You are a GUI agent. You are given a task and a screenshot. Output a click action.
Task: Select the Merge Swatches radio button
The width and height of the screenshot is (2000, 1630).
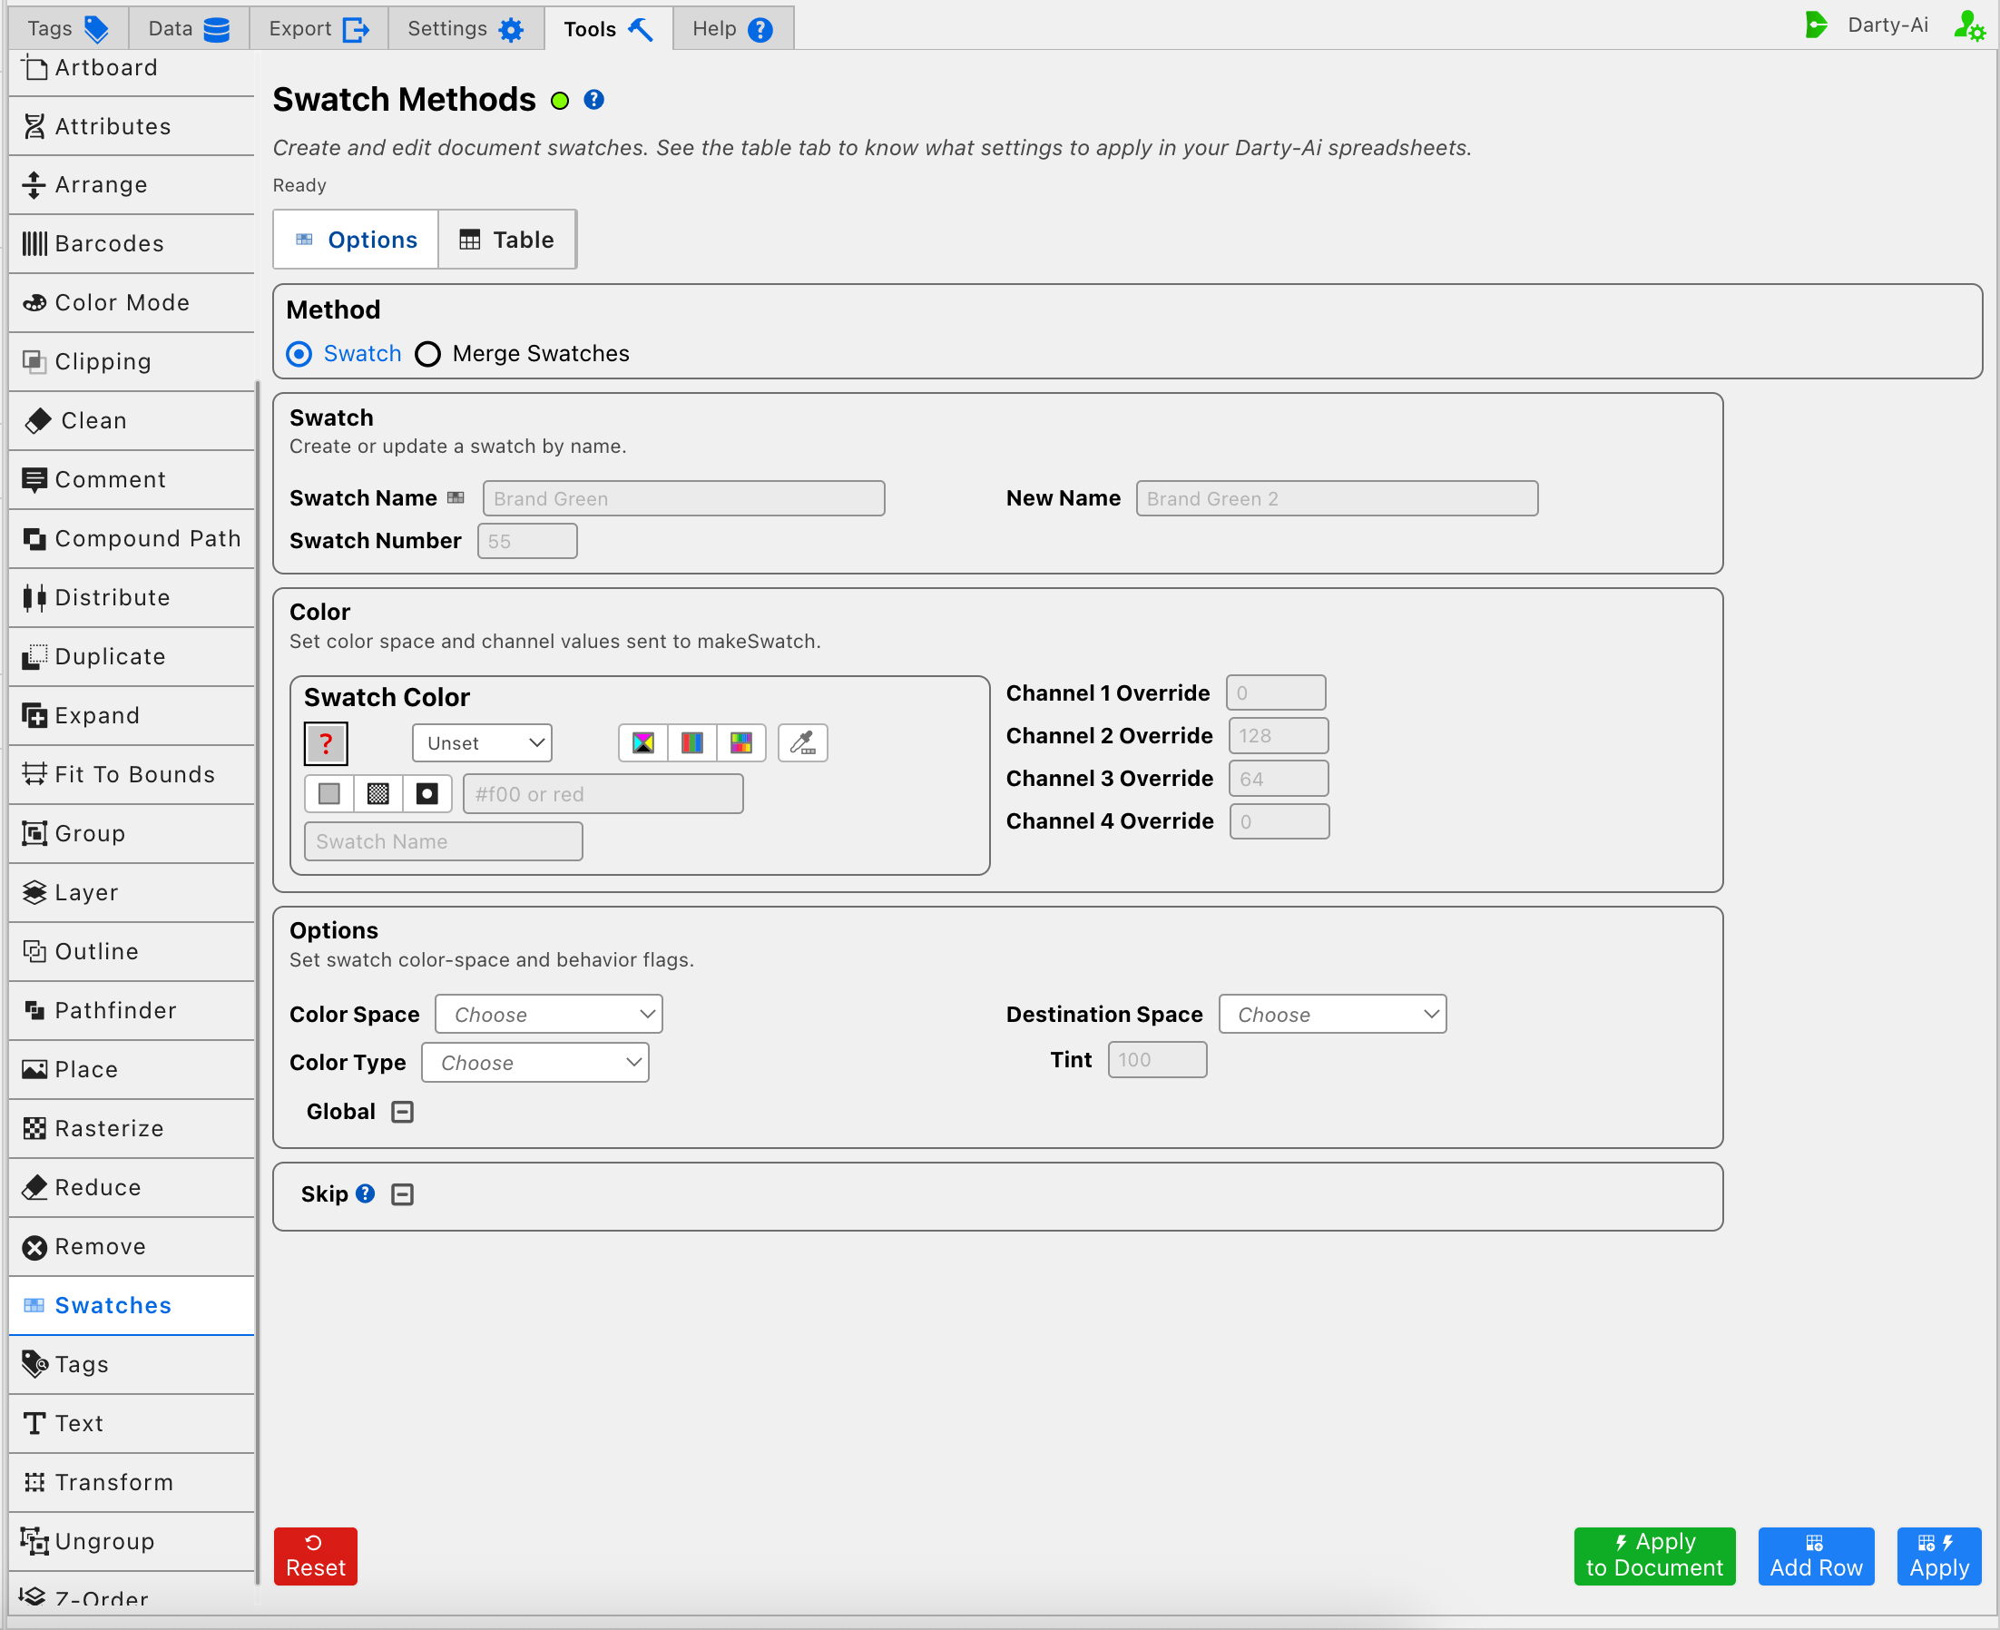click(x=427, y=354)
